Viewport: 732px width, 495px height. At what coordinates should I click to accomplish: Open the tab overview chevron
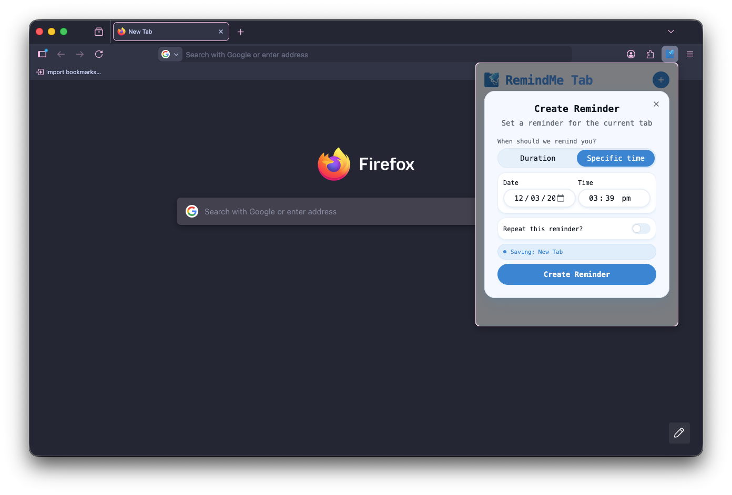click(670, 31)
